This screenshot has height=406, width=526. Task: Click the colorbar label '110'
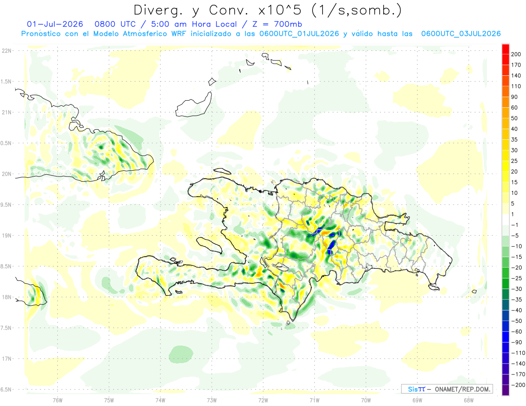(516, 86)
